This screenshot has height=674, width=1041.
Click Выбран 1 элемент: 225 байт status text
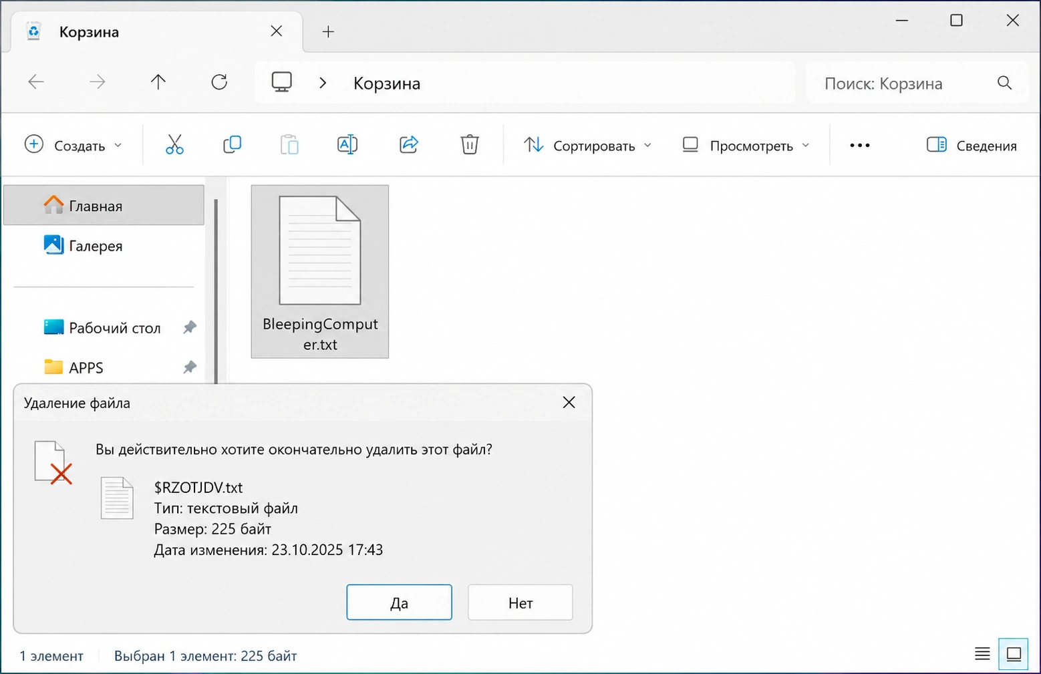coord(205,656)
